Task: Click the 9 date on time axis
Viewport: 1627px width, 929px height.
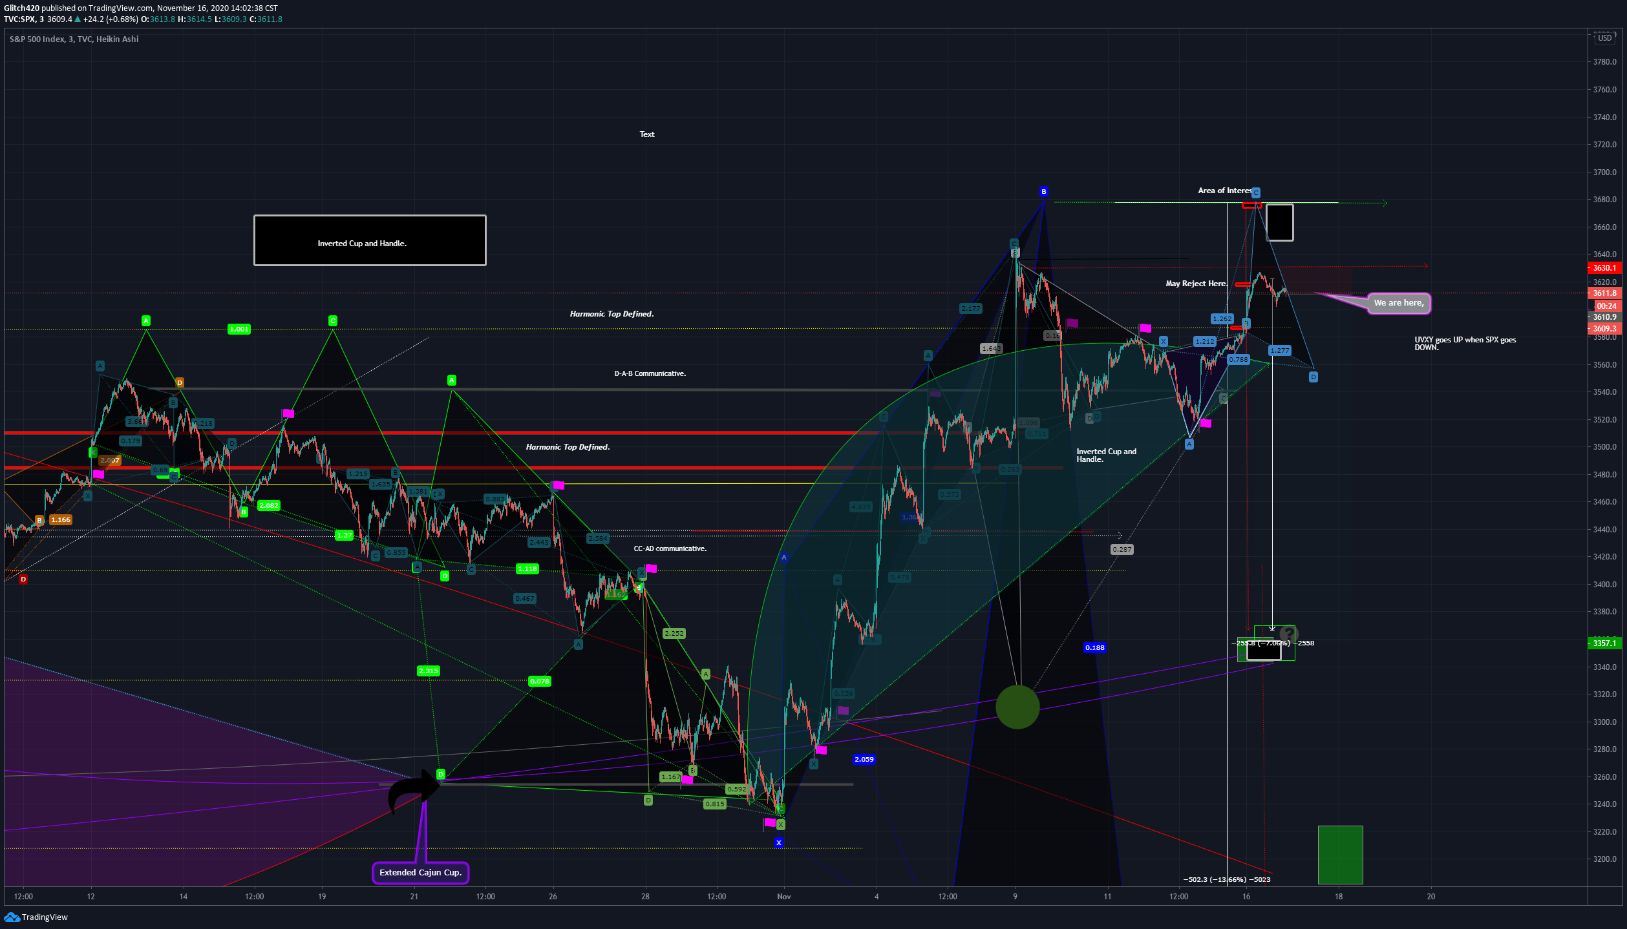Action: click(1015, 896)
